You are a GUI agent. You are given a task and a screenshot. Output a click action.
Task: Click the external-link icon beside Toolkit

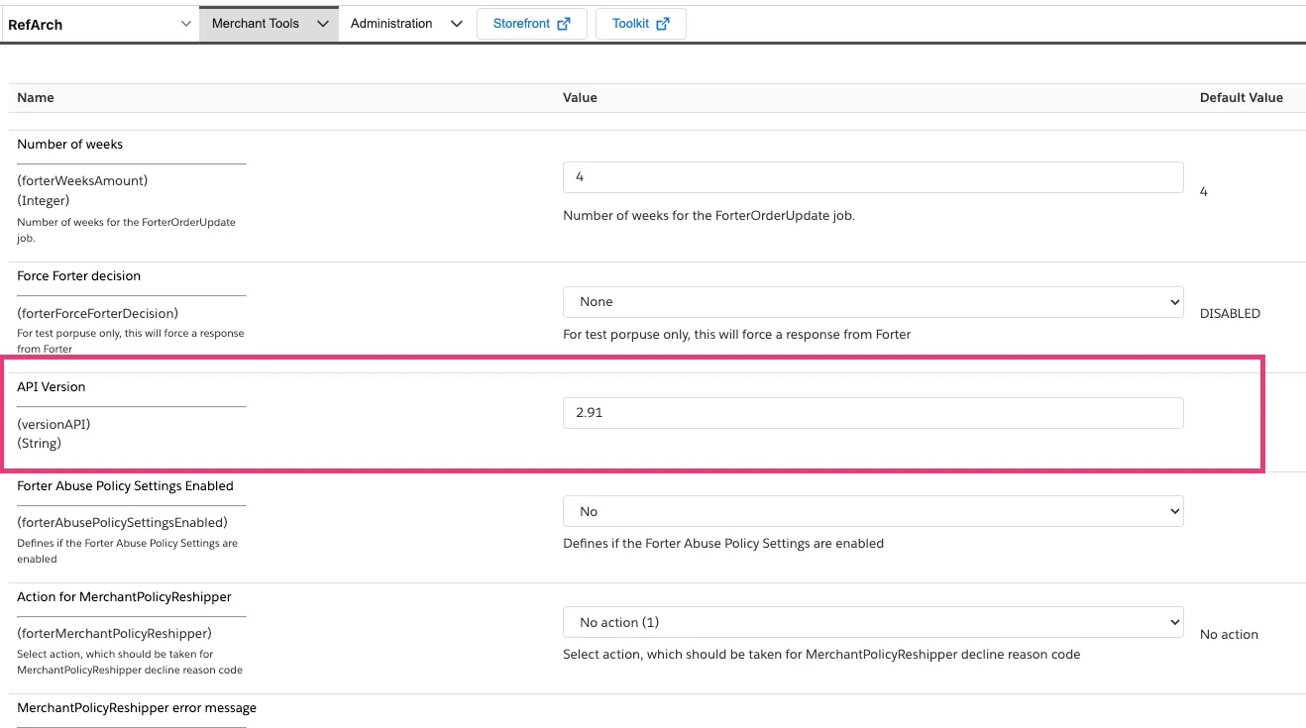pyautogui.click(x=663, y=24)
